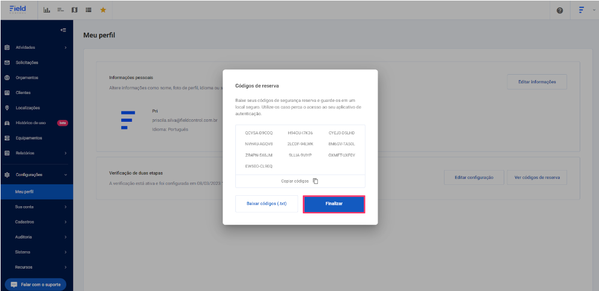The height and width of the screenshot is (291, 599).
Task: Click the chat bubble icon in support button
Action: (x=14, y=284)
